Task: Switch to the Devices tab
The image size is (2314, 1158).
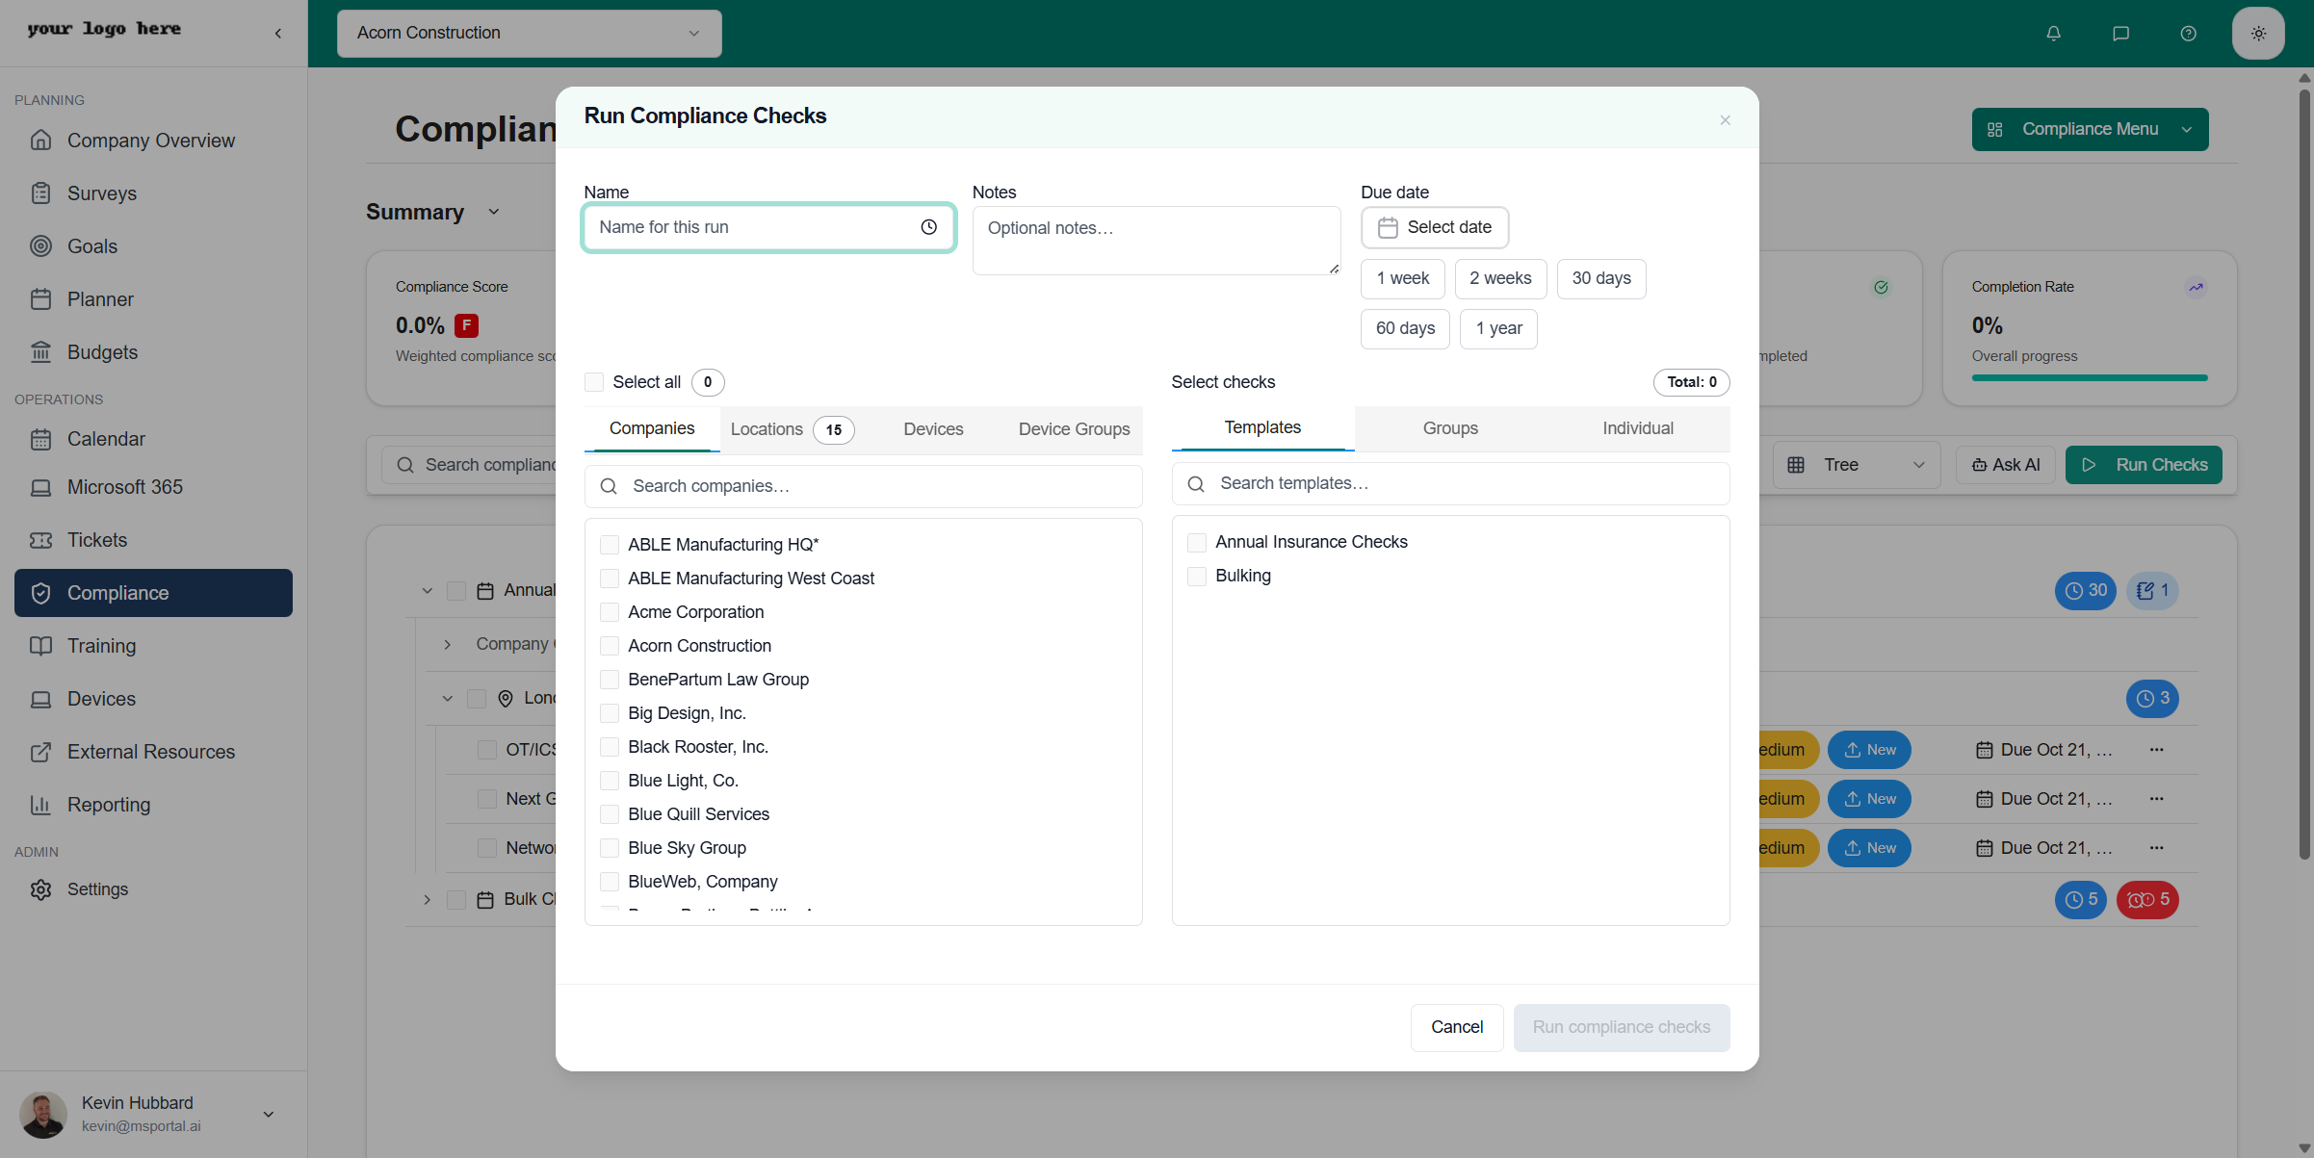Action: click(x=932, y=429)
